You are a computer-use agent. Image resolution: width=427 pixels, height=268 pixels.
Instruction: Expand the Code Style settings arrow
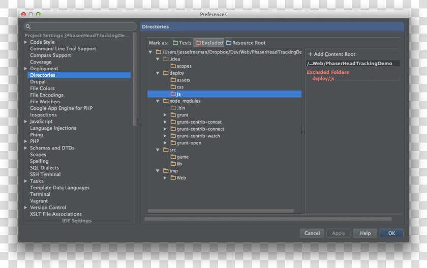tap(25, 42)
